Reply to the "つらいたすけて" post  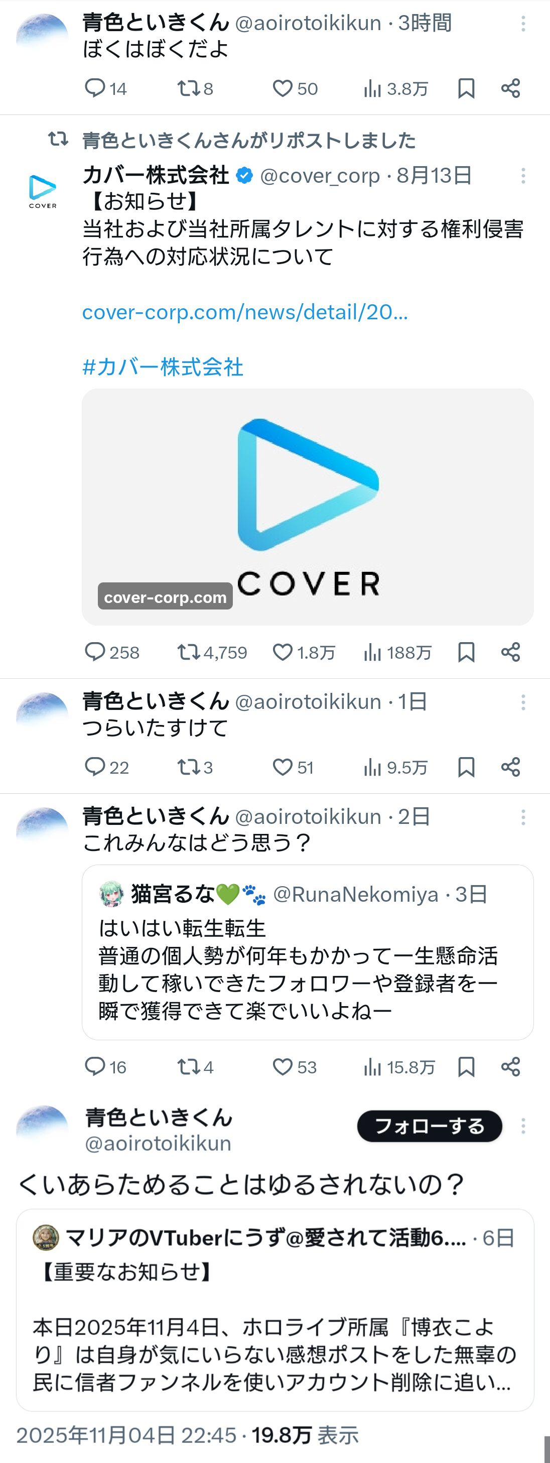point(107,767)
